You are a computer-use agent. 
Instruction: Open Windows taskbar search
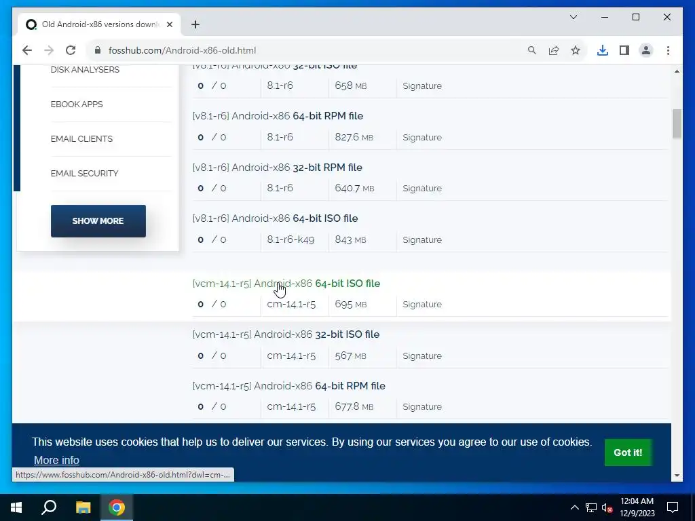(49, 507)
